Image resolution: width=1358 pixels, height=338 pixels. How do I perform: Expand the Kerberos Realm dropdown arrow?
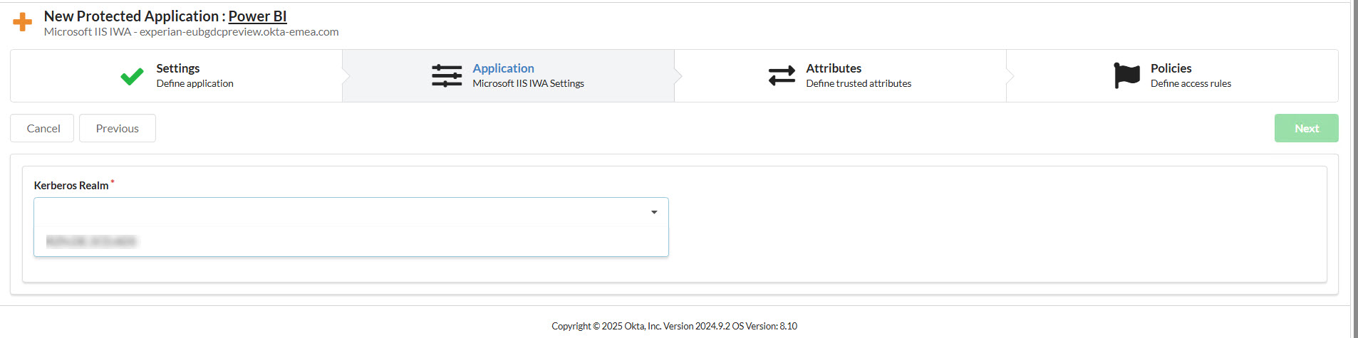653,212
